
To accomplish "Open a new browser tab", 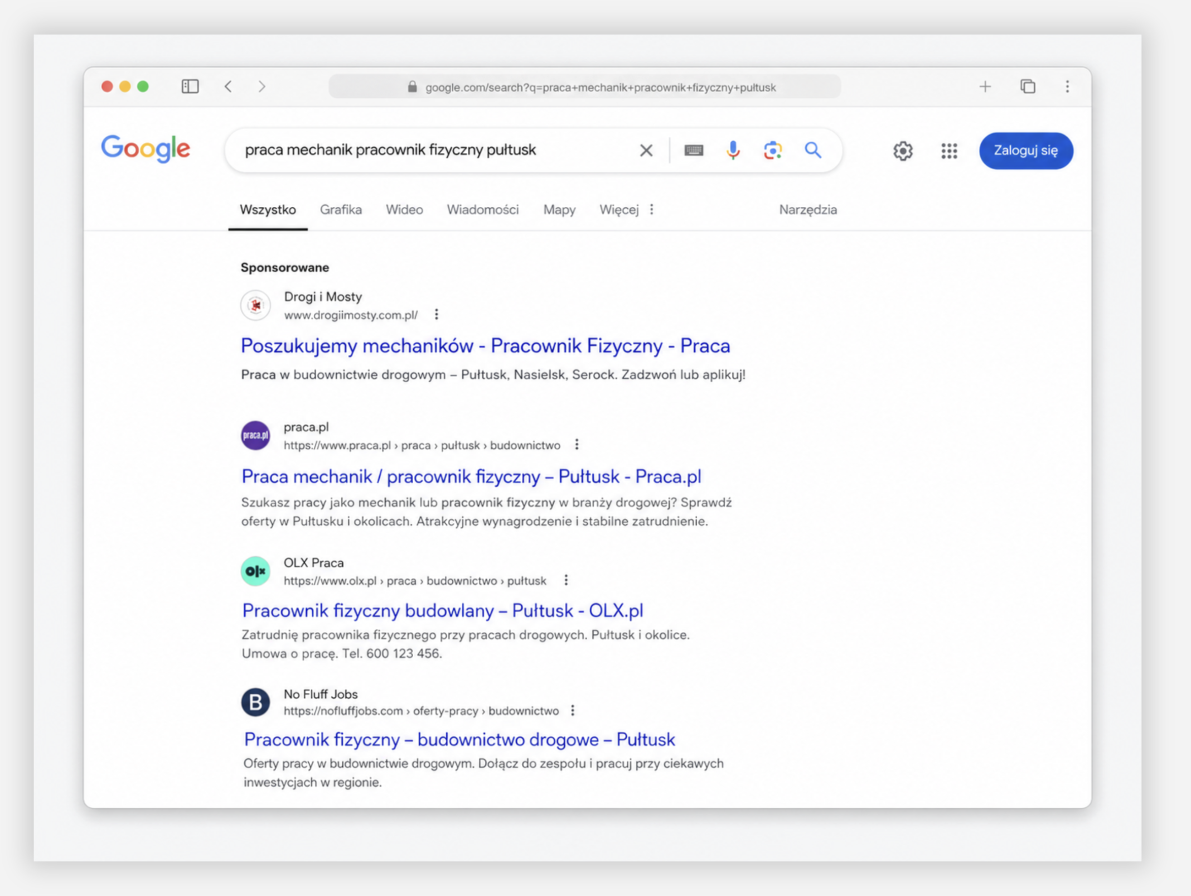I will (x=985, y=86).
